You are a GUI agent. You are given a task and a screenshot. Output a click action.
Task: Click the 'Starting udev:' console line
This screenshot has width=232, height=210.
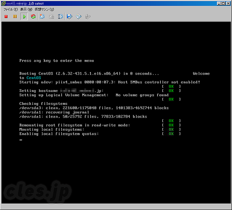(x=110, y=82)
